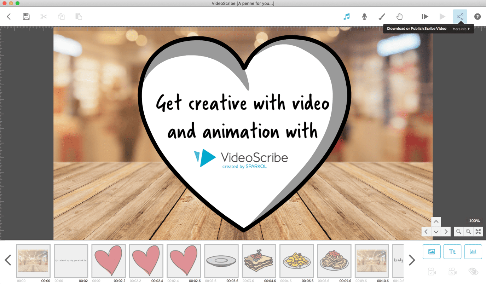Screen dimensions: 486x284
Task: Pan canvas upward with up arrow control
Action: tap(436, 222)
